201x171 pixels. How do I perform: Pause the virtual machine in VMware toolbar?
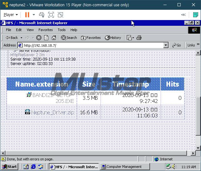click(27, 15)
